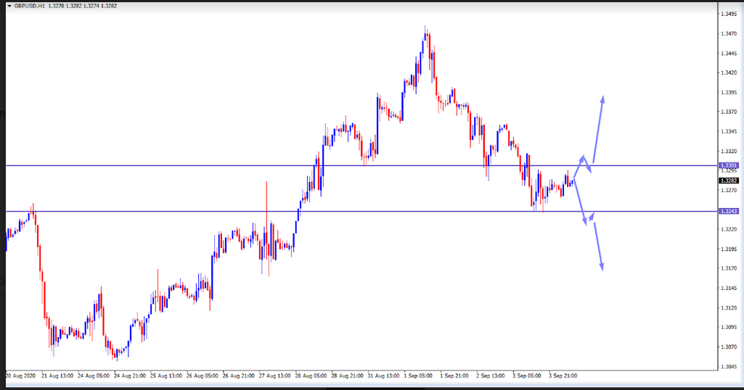Click the 1.3145 price axis label

coord(729,288)
